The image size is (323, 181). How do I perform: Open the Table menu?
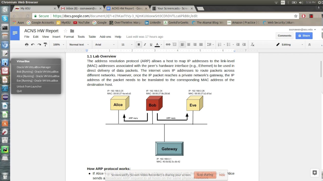92,37
